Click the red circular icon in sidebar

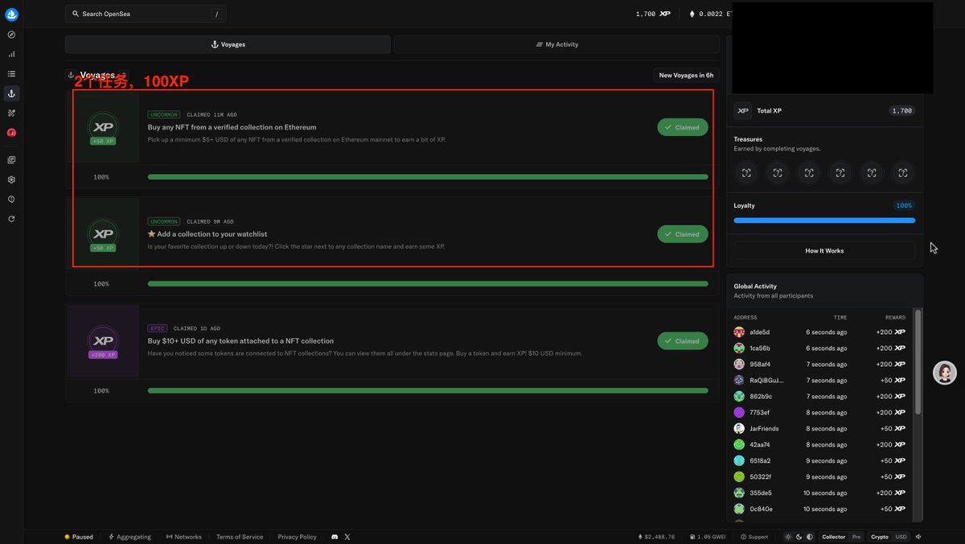tap(11, 133)
